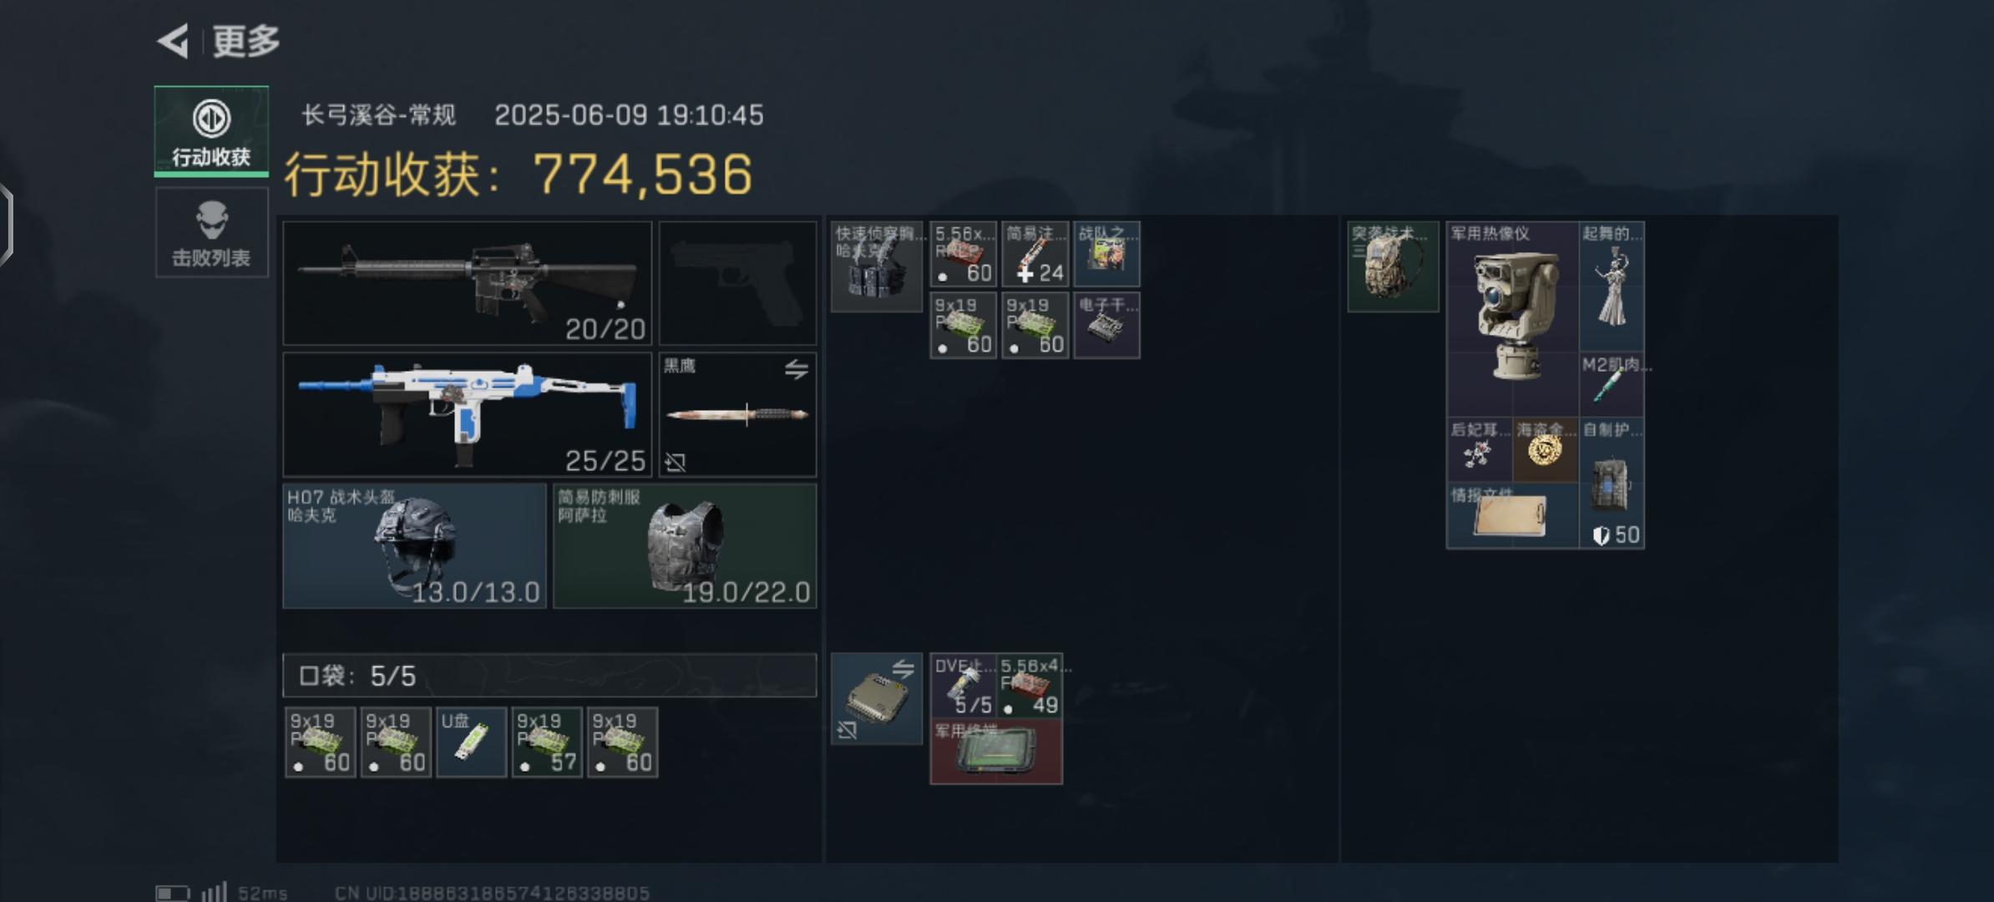This screenshot has height=902, width=1994.
Task: Click the U盘 item in pocket
Action: click(x=471, y=742)
